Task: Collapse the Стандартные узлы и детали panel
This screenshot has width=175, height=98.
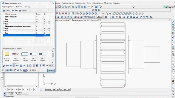Action: (x=54, y=49)
